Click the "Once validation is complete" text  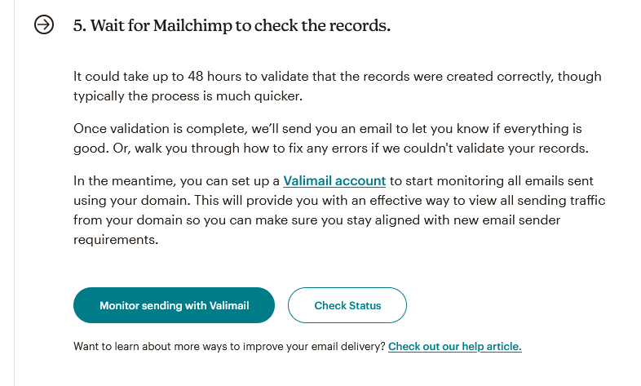point(153,129)
